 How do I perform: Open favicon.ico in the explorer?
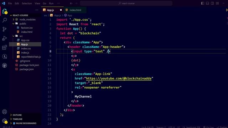click(x=27, y=28)
